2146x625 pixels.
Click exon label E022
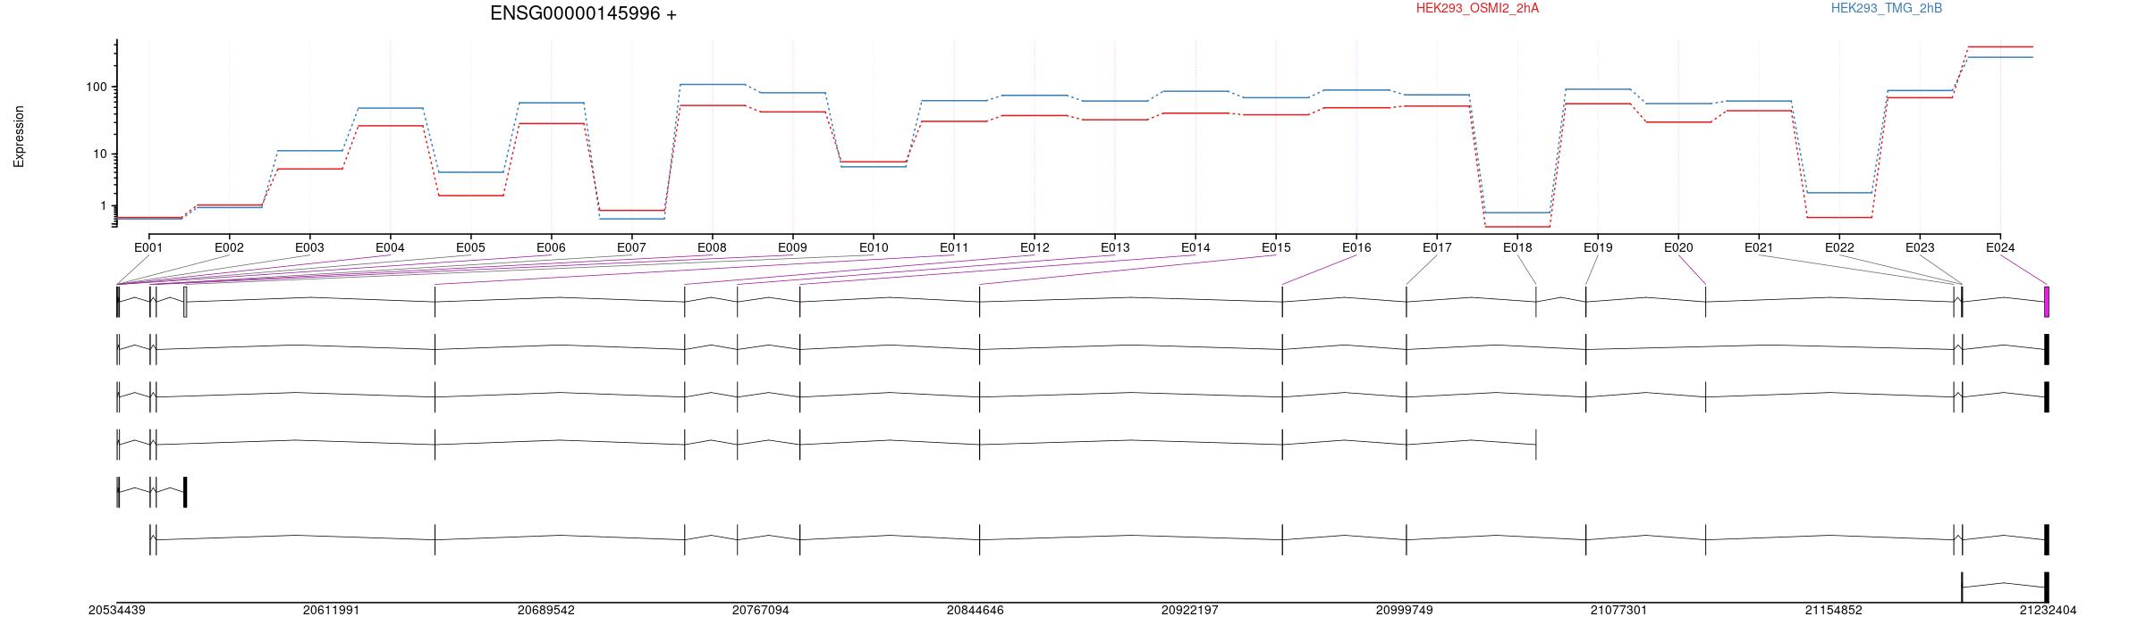[1839, 247]
